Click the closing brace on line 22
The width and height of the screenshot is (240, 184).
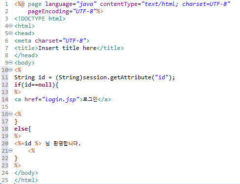[x=16, y=158]
